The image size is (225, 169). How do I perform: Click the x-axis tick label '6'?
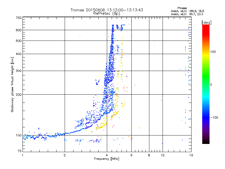click(x=131, y=155)
